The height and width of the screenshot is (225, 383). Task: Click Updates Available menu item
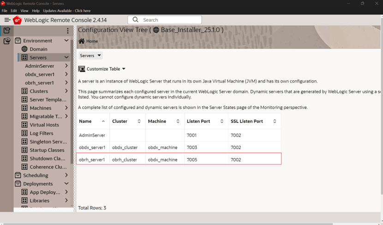click(67, 11)
